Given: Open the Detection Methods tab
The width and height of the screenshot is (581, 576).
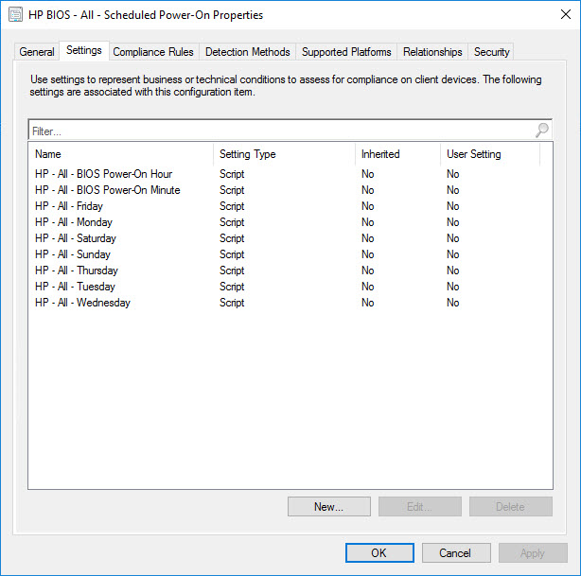Looking at the screenshot, I should coord(247,52).
